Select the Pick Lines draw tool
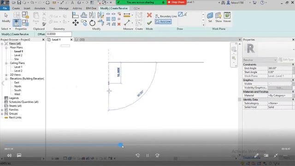The image size is (295, 166). (185, 14)
